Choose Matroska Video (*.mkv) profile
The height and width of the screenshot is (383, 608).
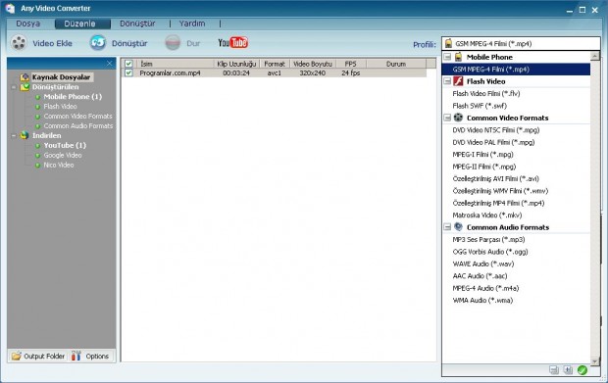[x=487, y=215]
